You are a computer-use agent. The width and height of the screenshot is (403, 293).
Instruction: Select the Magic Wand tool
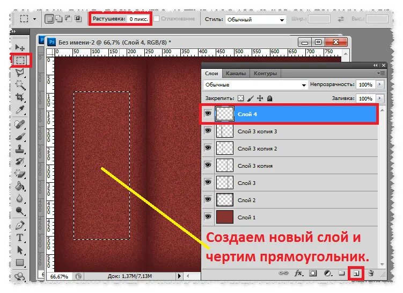(20, 85)
